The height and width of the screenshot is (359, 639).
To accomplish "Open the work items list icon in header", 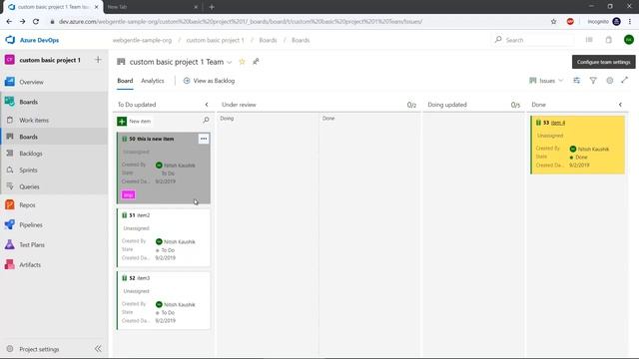I will (589, 40).
